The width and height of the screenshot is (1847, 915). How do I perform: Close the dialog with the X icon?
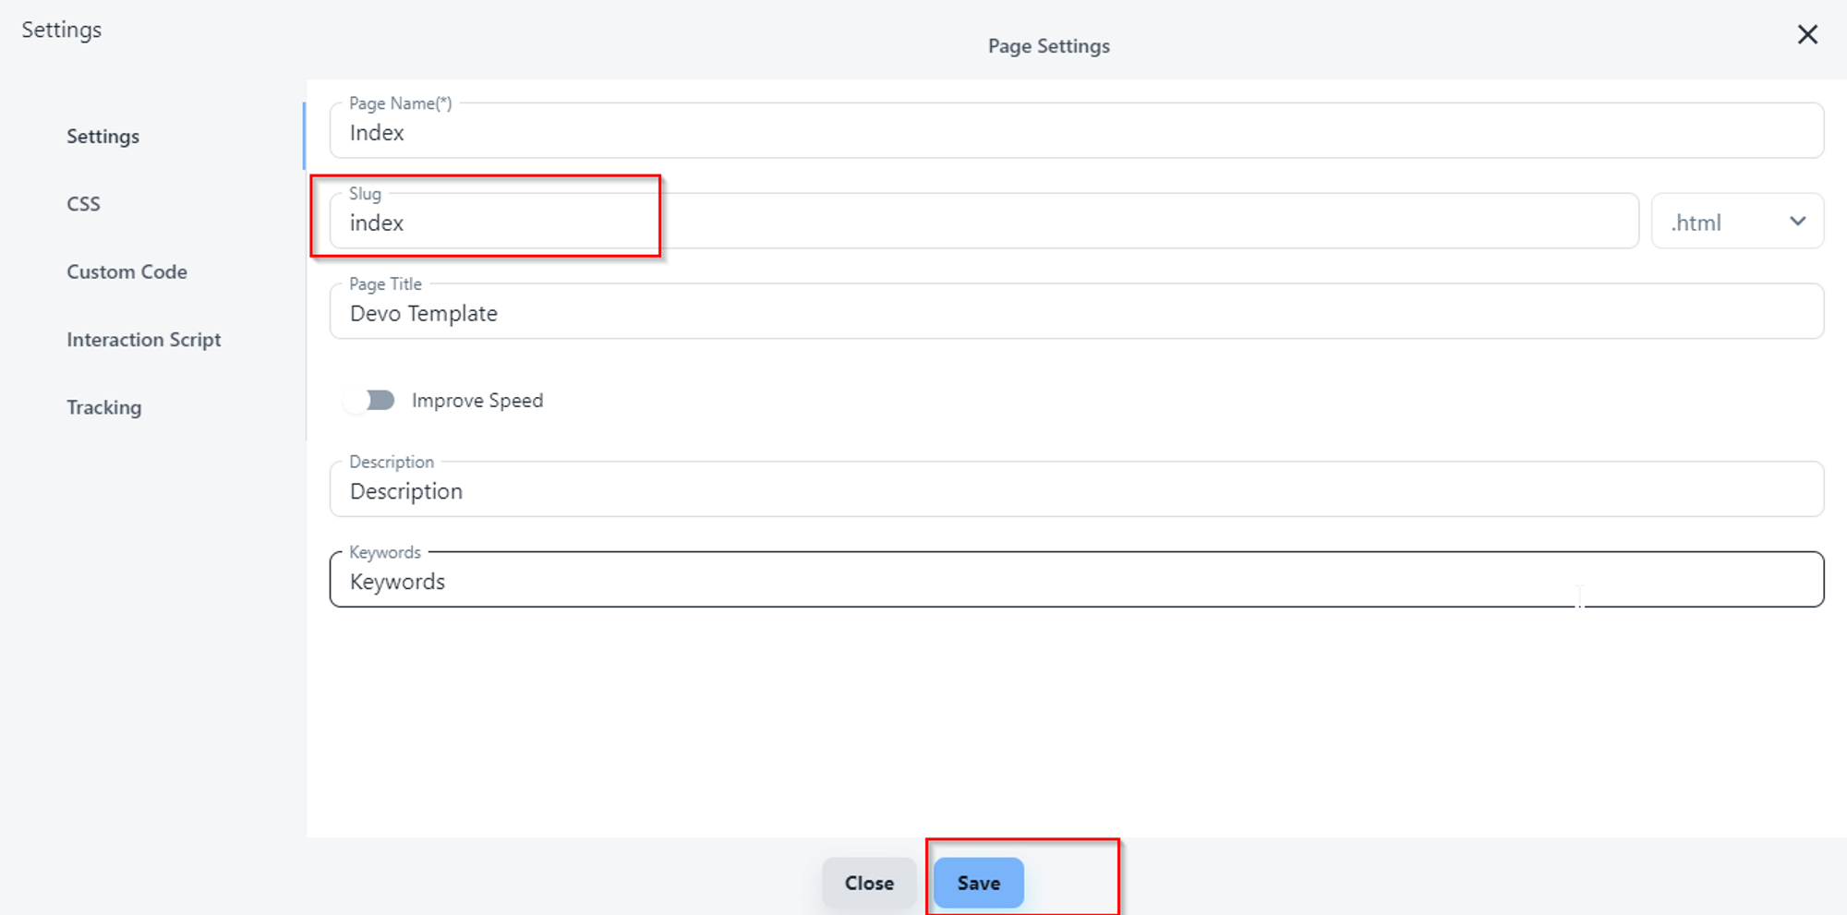point(1807,35)
